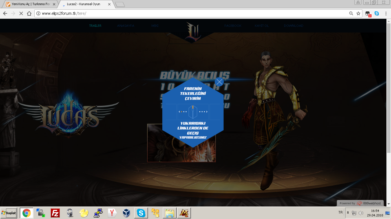Open Yandex browser from the taskbar
Screen dimensions: 391x219
pyautogui.click(x=112, y=213)
